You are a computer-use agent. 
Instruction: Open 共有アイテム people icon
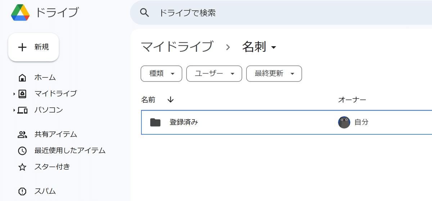(x=22, y=135)
